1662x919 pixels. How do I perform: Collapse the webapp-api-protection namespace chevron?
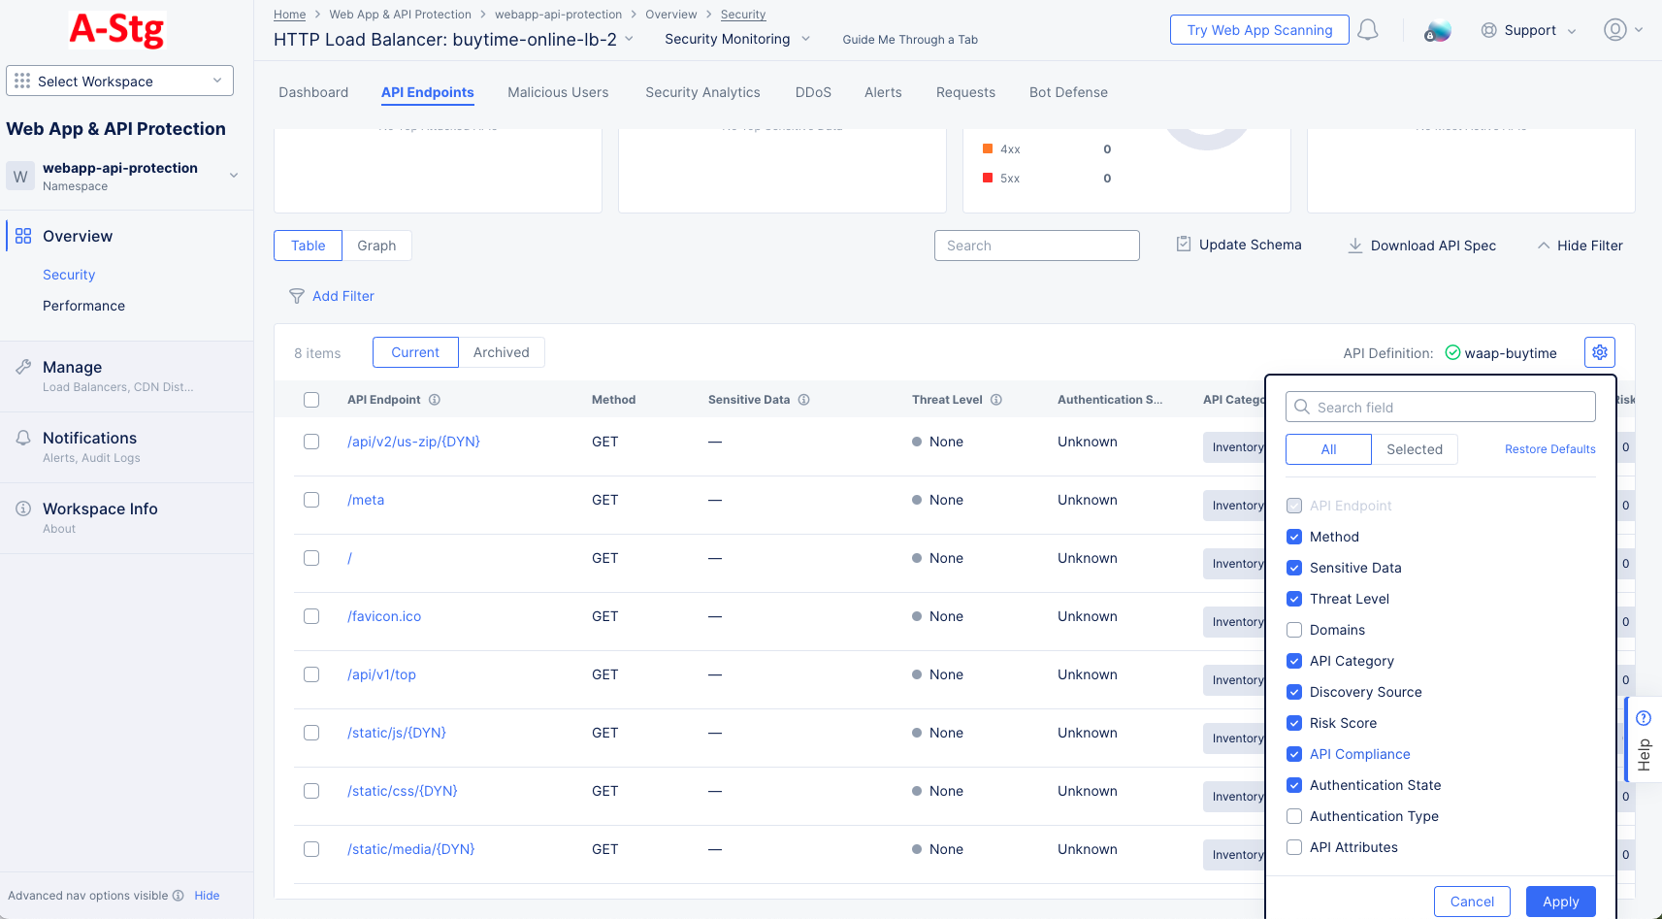(x=233, y=176)
